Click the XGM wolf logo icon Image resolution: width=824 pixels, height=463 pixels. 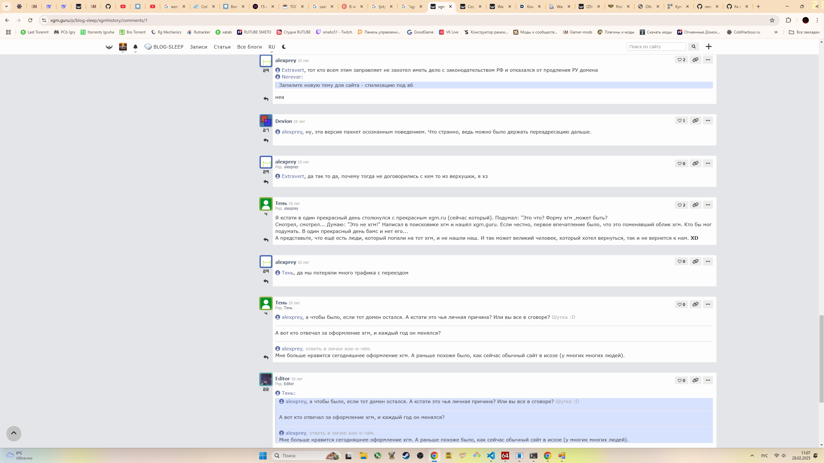click(109, 47)
